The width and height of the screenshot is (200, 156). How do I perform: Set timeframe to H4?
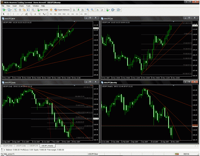(73, 14)
